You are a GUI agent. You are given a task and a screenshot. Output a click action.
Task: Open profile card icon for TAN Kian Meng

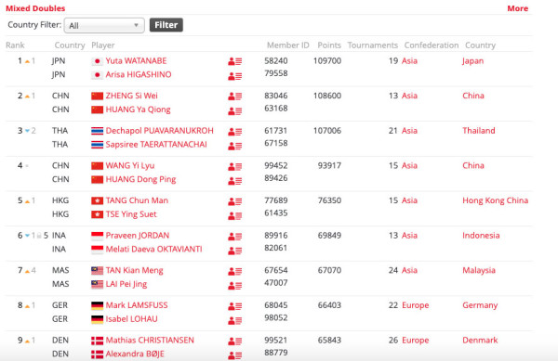coord(235,271)
